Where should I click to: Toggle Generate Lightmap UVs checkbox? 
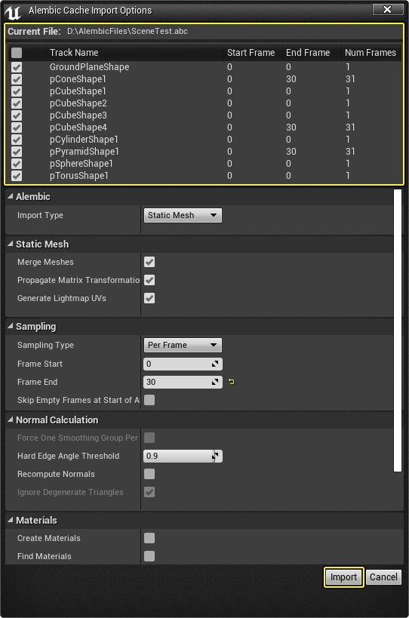pos(149,298)
